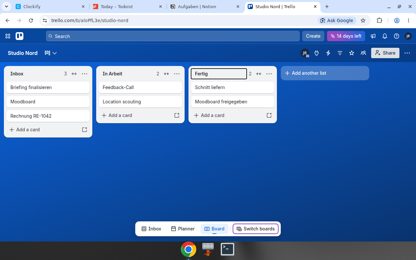Open the board visibility people icon
This screenshot has width=416, height=260.
(363, 53)
